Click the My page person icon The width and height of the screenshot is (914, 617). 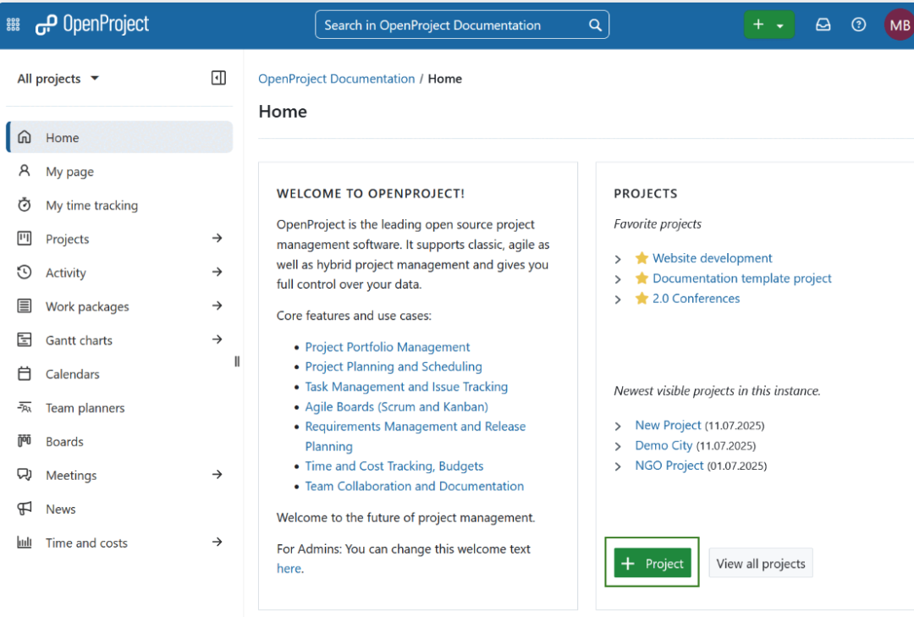(25, 171)
